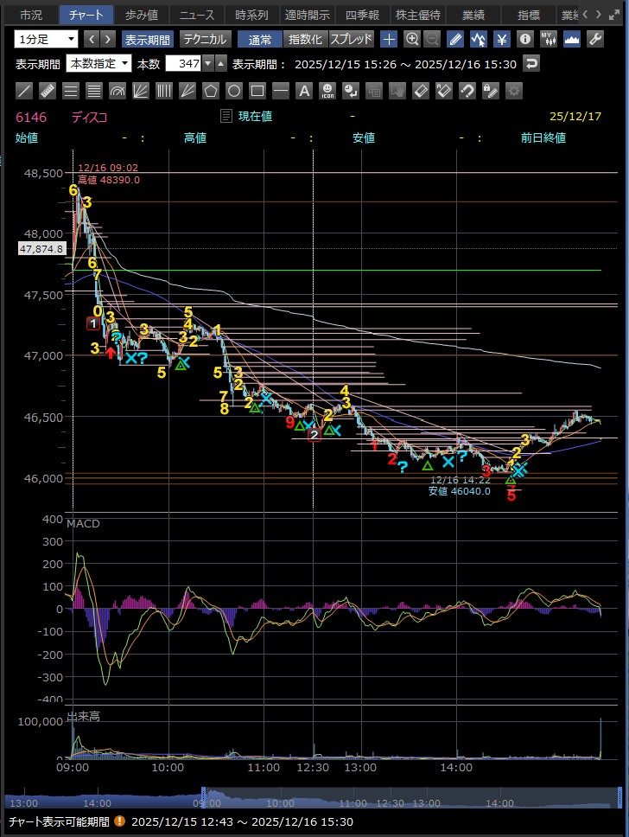Screen dimensions: 629x837
Task: Expand the 本数指定 period type dropdown
Action: tap(99, 63)
